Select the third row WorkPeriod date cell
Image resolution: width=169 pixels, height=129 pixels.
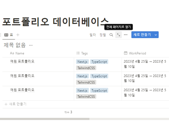pos(145,93)
